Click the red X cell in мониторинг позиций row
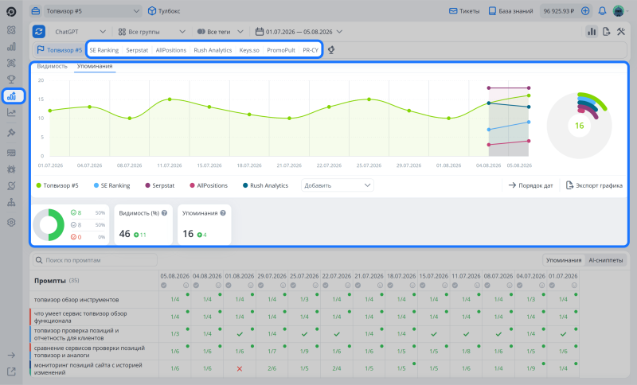Image resolution: width=637 pixels, height=385 pixels. [x=240, y=369]
